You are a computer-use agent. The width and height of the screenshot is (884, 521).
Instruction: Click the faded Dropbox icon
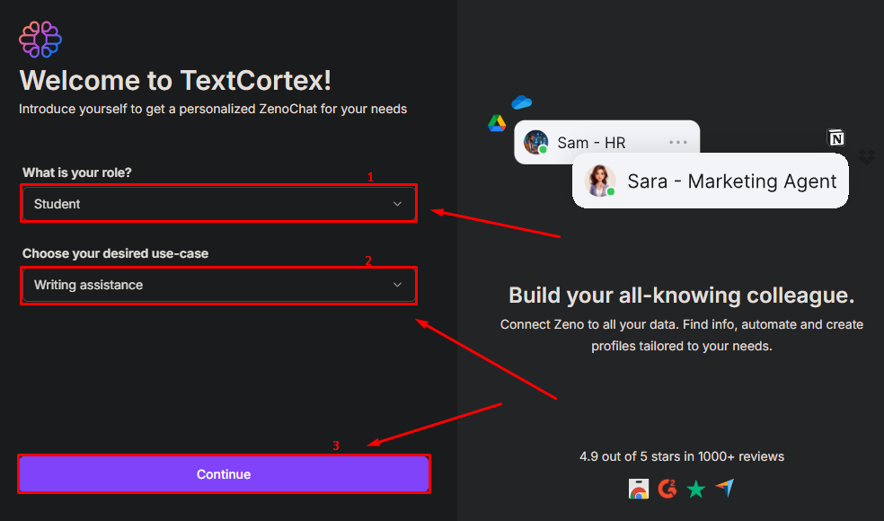click(866, 157)
